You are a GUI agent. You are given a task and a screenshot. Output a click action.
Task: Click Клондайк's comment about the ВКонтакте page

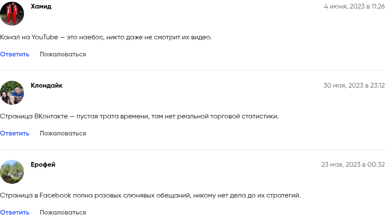(x=139, y=116)
